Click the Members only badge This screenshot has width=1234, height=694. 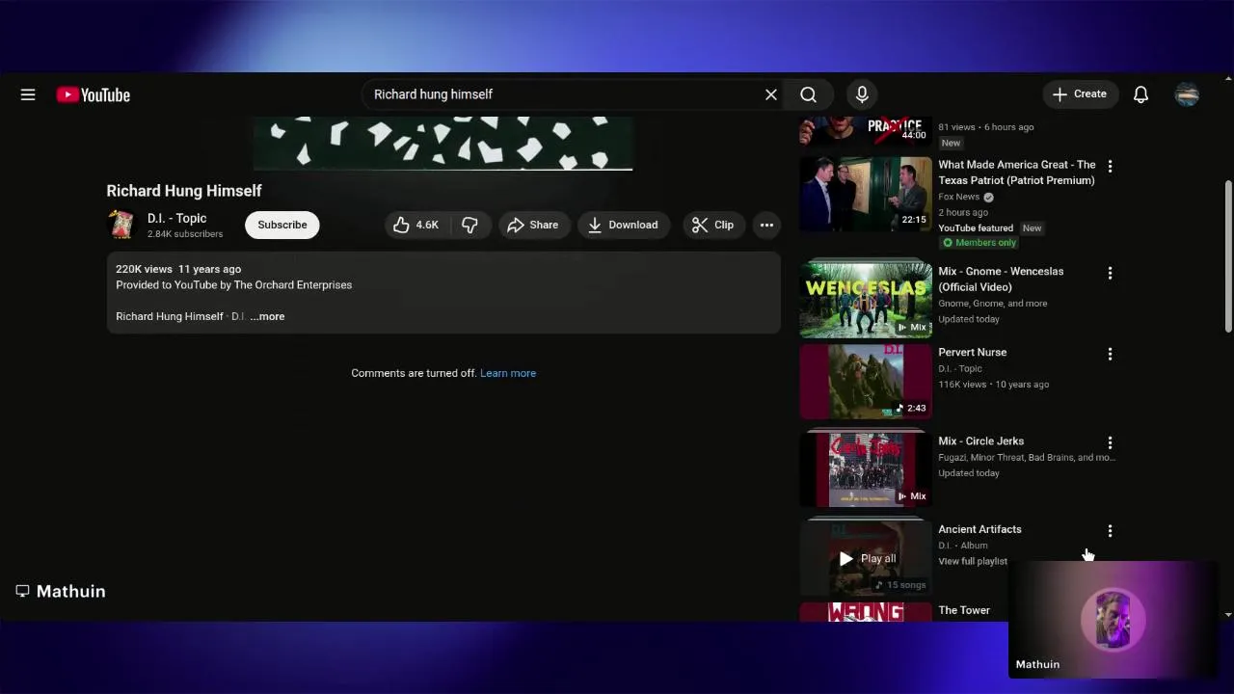[x=979, y=243]
